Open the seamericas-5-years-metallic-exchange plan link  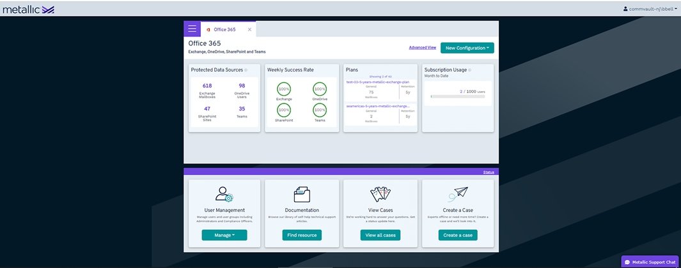[x=377, y=106]
